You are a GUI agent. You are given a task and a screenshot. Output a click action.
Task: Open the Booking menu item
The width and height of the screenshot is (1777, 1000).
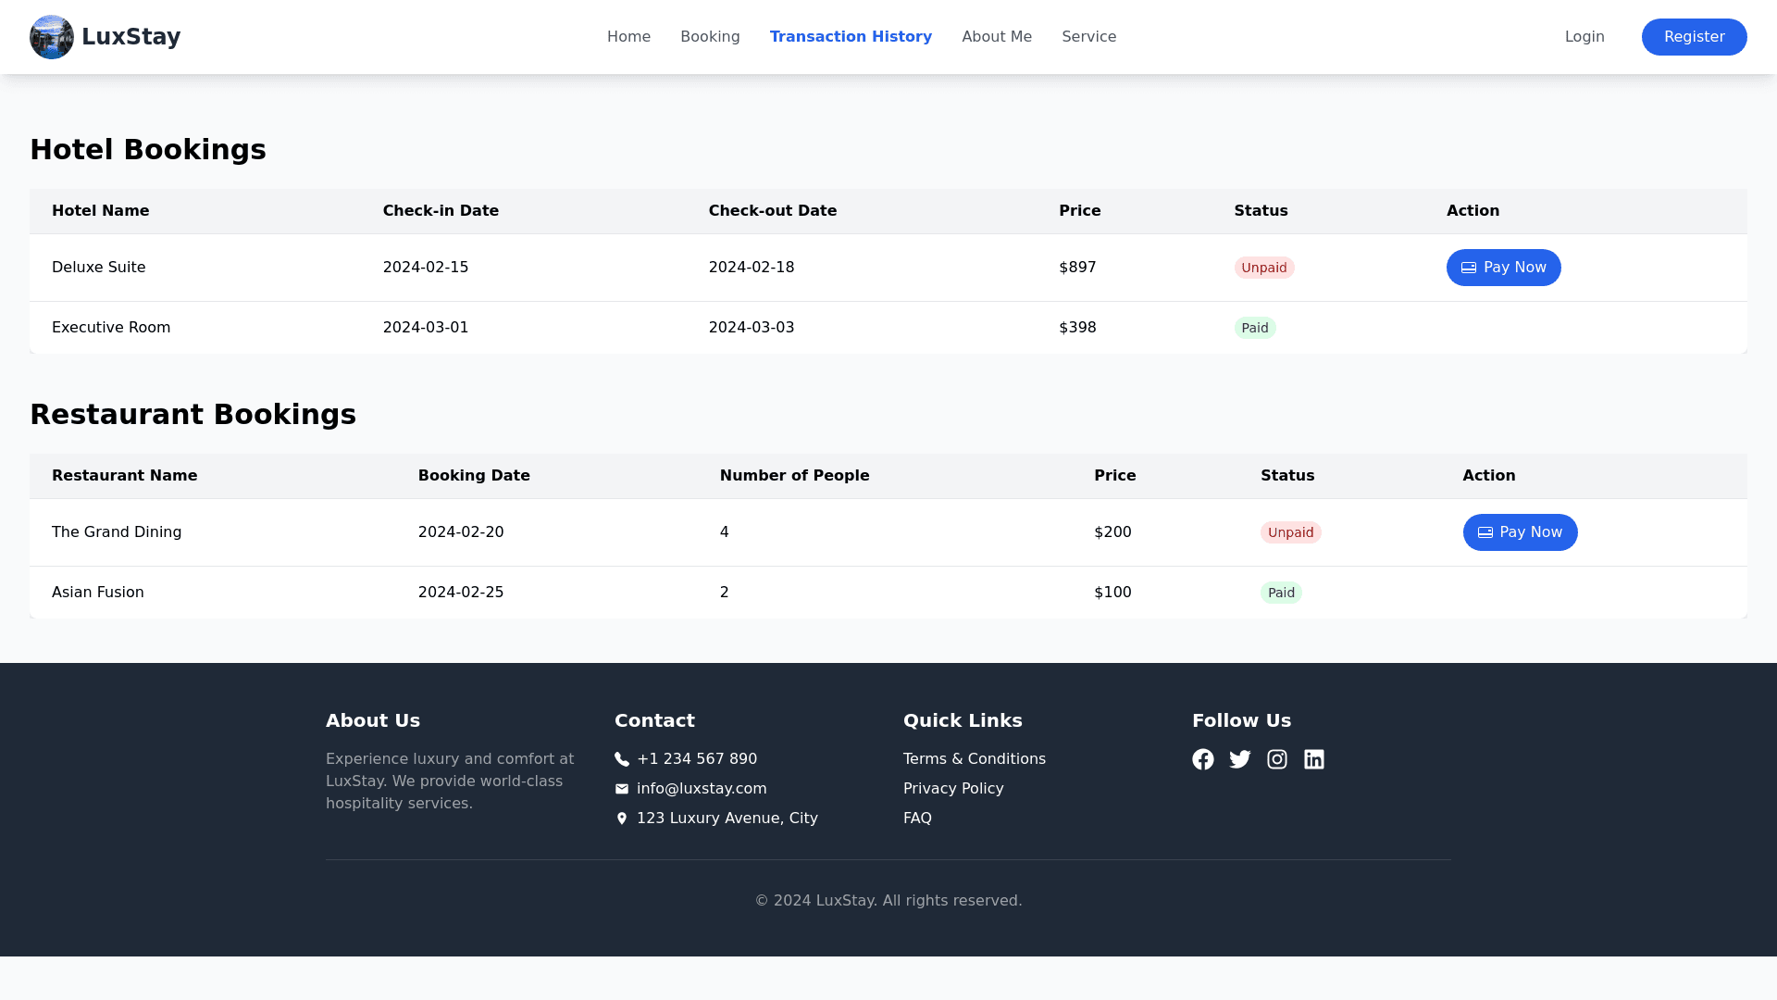coord(710,37)
